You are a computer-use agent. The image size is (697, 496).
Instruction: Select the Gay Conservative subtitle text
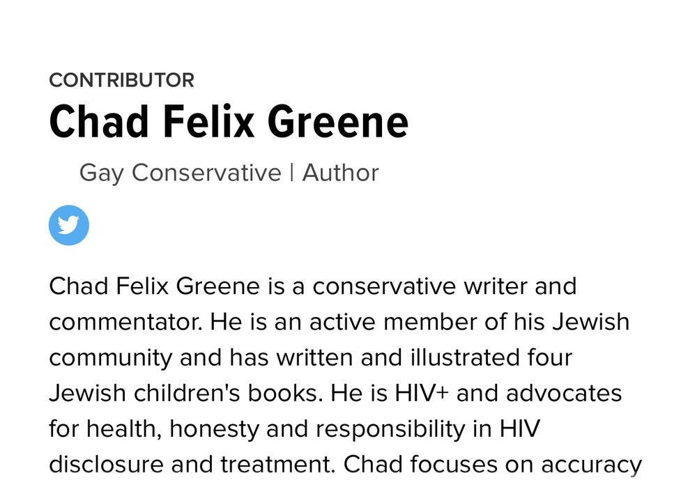180,173
